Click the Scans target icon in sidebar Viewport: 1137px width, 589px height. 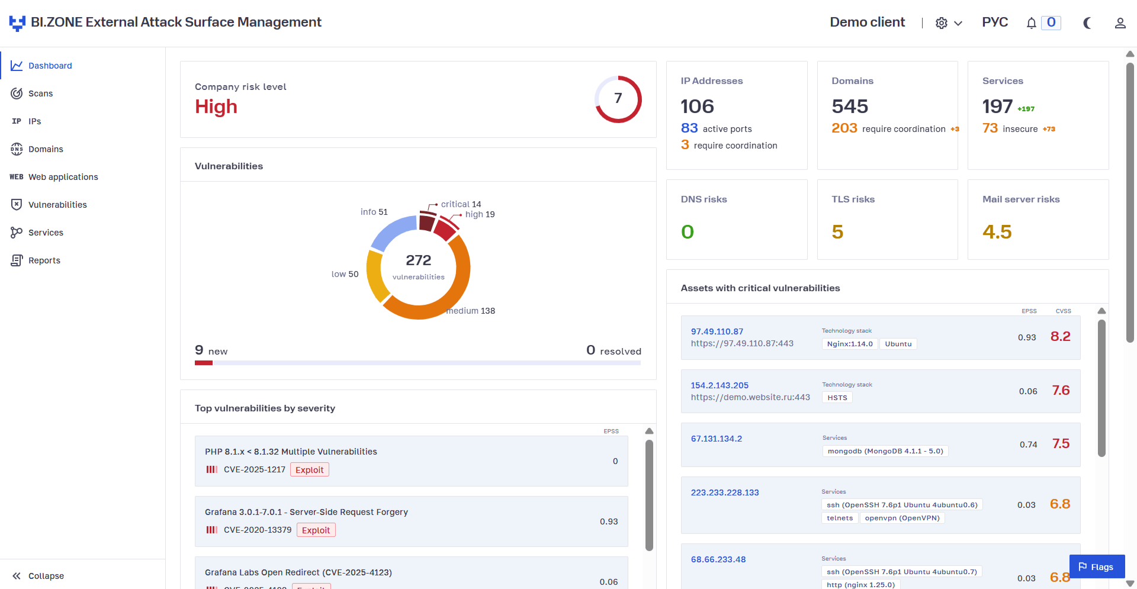coord(17,94)
